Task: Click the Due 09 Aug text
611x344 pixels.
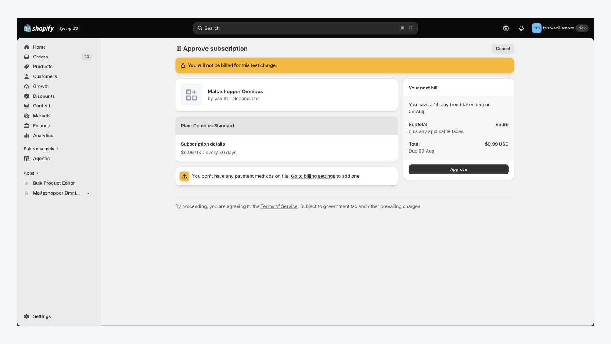Action: click(x=422, y=151)
